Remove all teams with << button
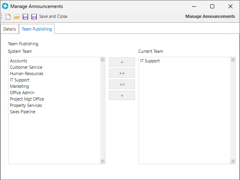This screenshot has width=240, height=180. point(122,84)
